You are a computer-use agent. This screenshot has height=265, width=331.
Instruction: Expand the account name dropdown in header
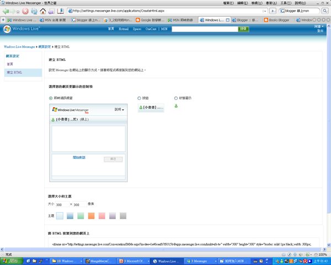319,26
